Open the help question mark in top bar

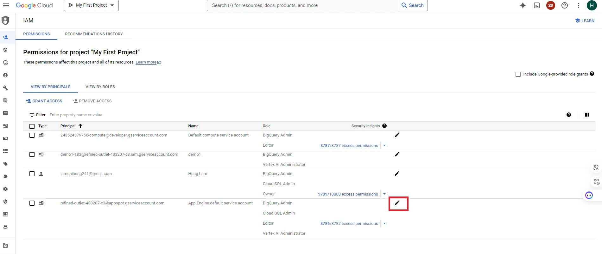565,5
